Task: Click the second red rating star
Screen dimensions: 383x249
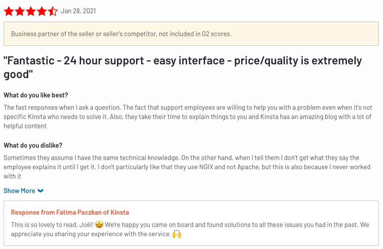Action: (x=20, y=11)
